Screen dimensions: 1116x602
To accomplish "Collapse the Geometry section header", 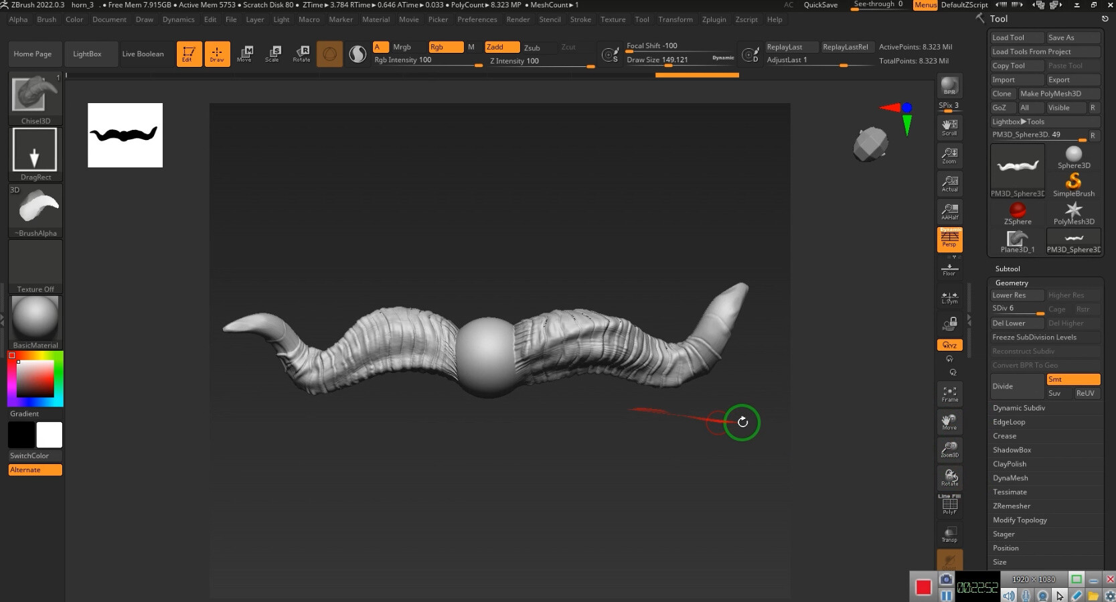I will [x=1012, y=283].
